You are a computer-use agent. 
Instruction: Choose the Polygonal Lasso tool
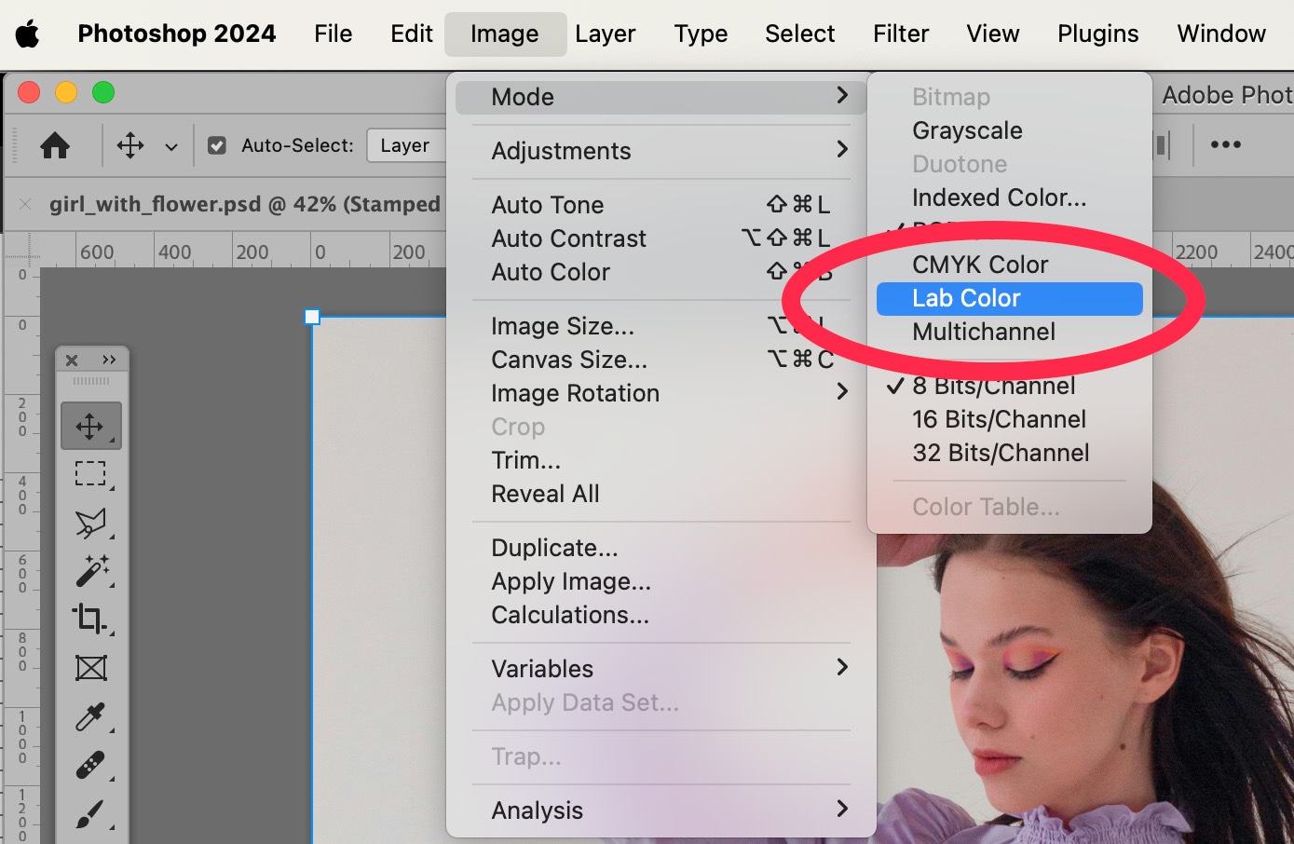point(90,523)
